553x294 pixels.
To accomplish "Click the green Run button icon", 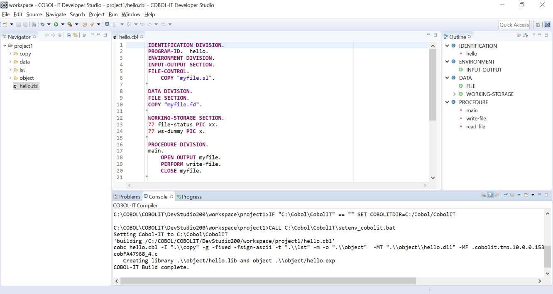I will (56, 24).
